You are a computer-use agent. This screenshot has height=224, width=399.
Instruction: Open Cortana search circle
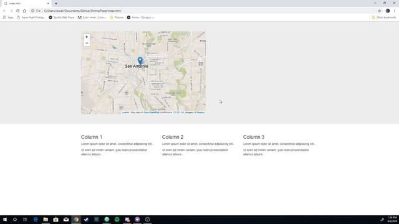pyautogui.click(x=15, y=220)
